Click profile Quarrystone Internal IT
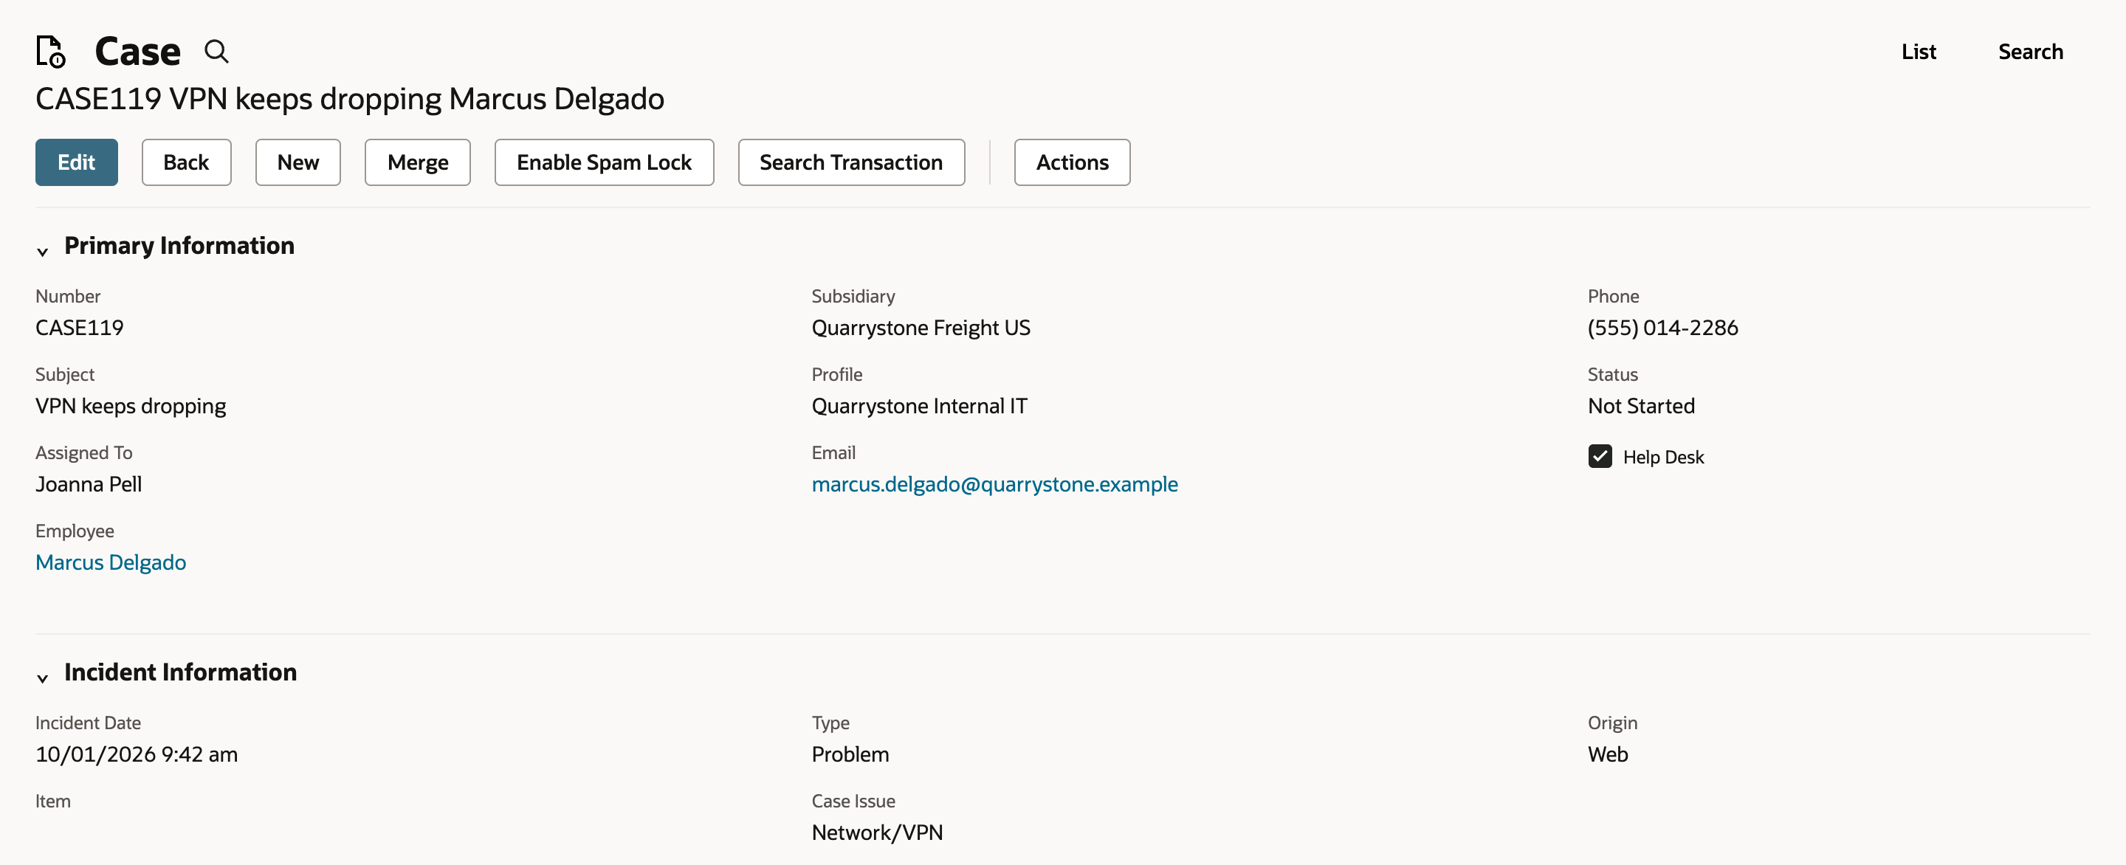 coord(919,406)
